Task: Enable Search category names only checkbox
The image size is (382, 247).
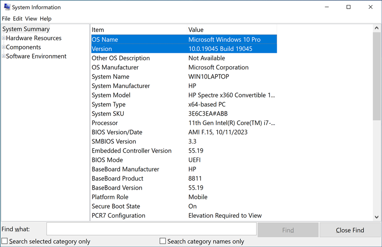Action: click(x=163, y=241)
